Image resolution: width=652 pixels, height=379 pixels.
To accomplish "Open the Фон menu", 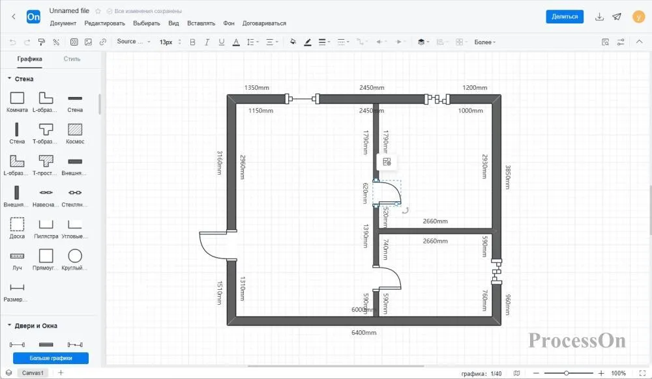I will (229, 23).
